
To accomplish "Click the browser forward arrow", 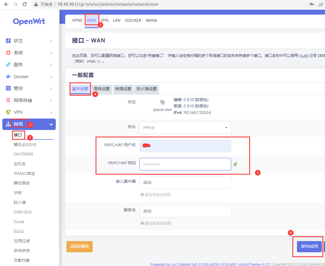I will click(15, 4).
